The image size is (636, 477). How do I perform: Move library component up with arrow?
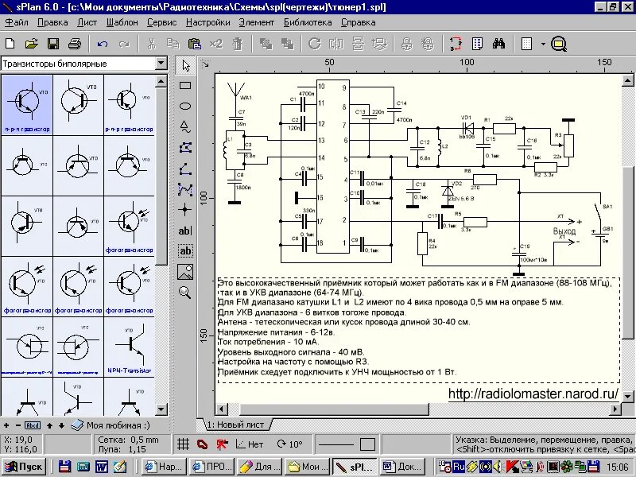point(49,425)
